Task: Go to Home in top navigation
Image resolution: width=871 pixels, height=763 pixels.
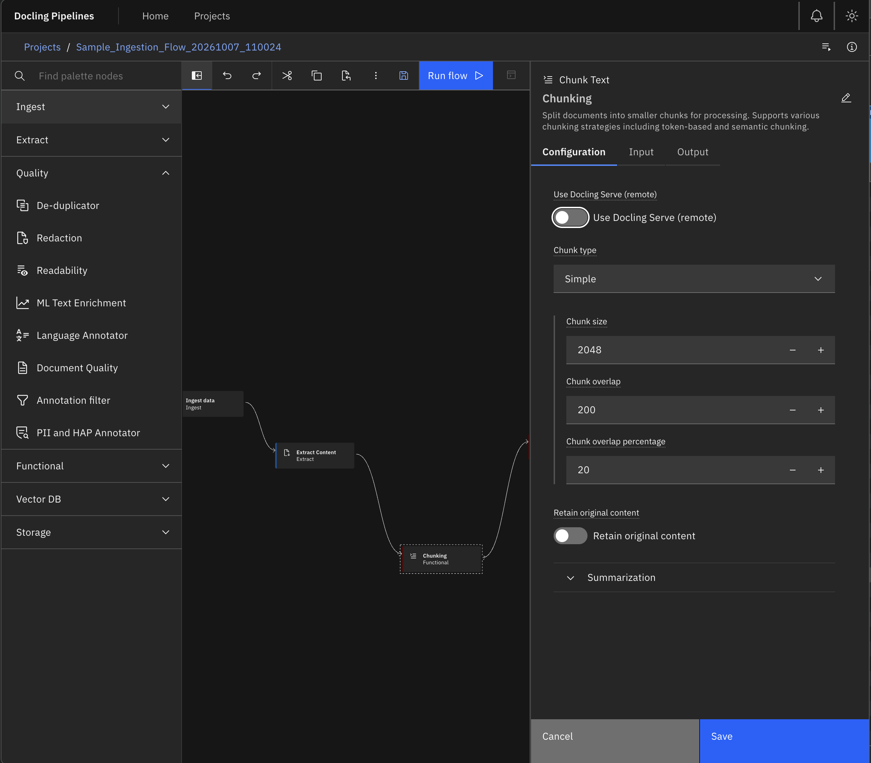Action: coord(155,16)
